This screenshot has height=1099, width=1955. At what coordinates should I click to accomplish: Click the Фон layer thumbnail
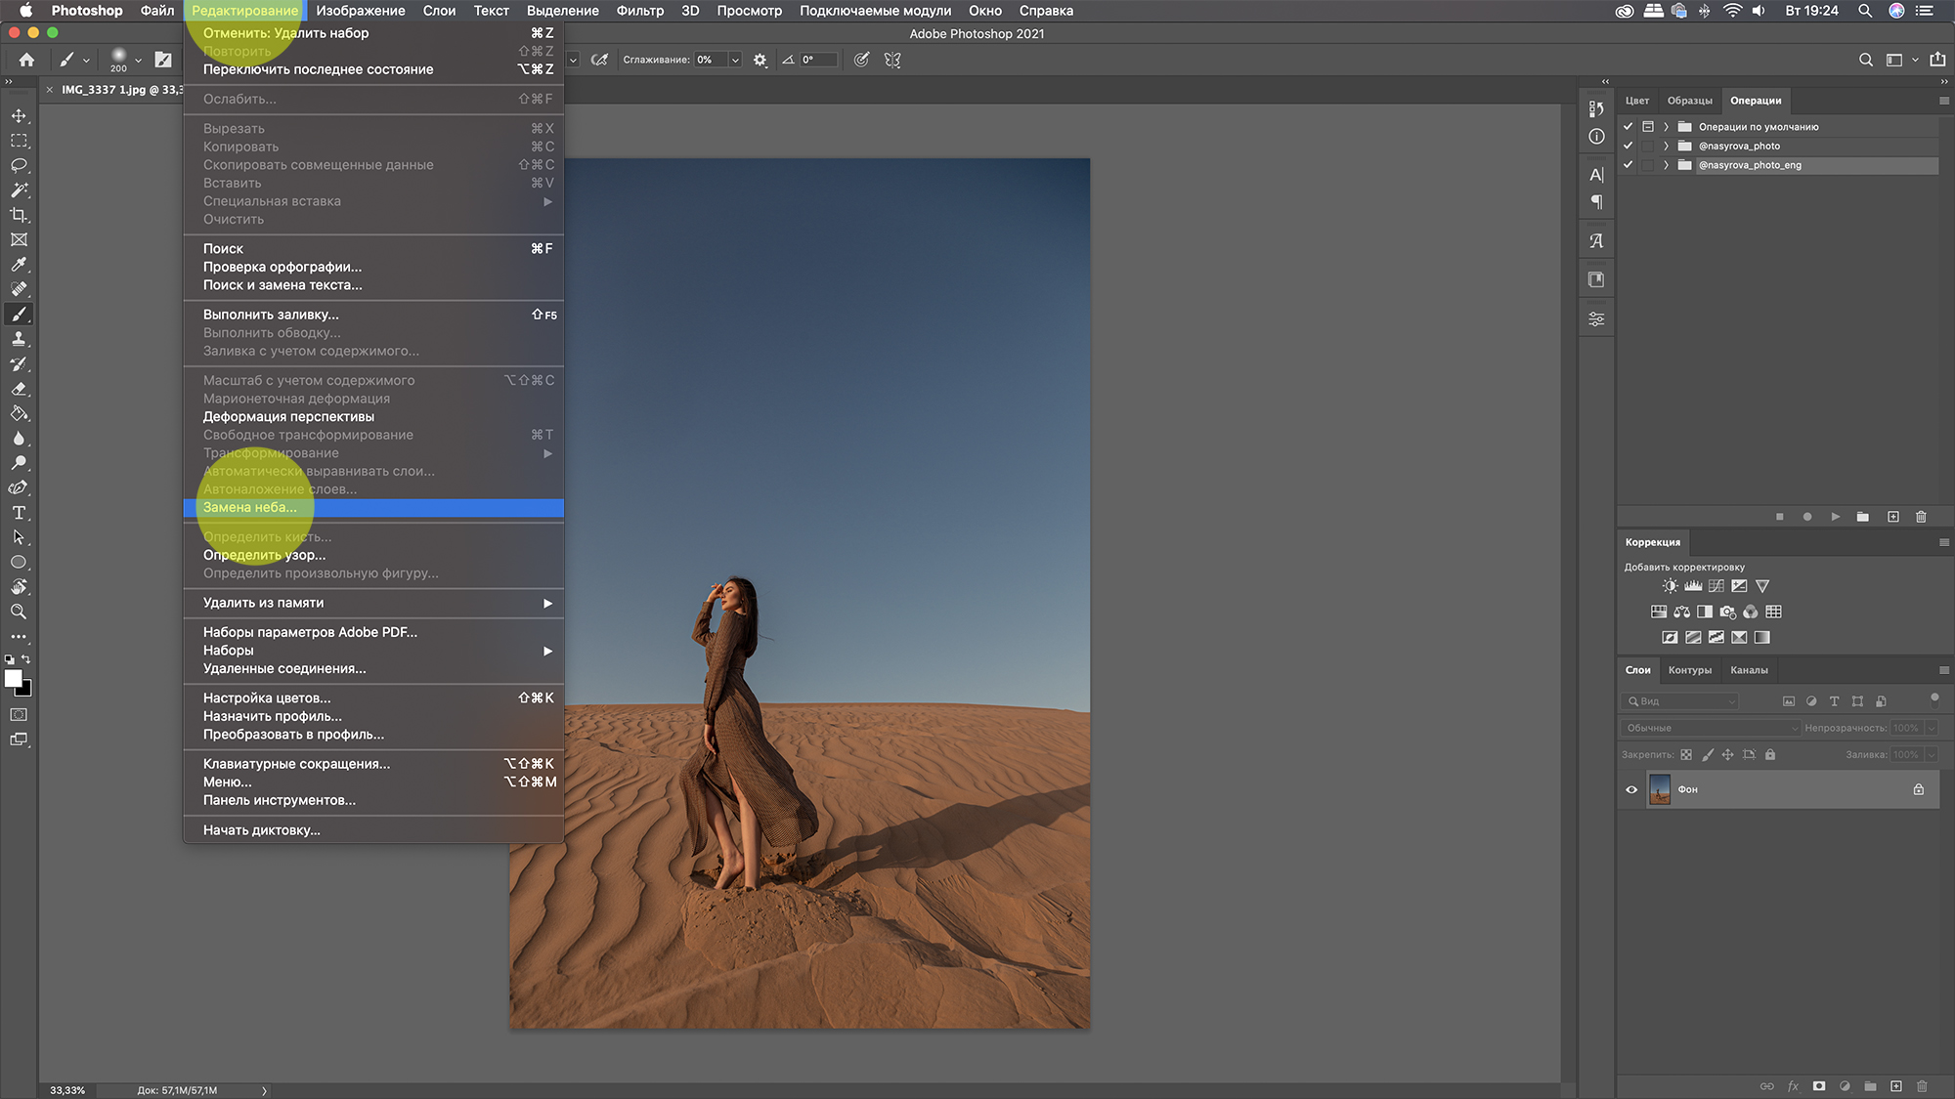1657,787
